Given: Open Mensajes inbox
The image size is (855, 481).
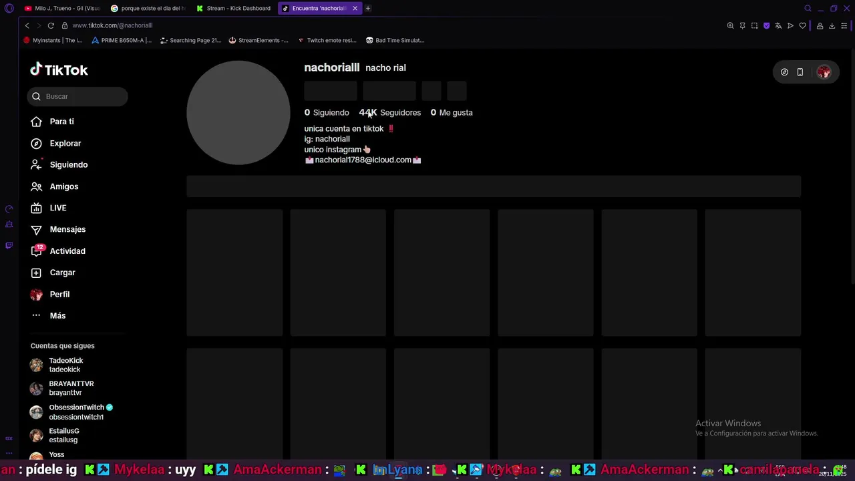Looking at the screenshot, I should 67,229.
